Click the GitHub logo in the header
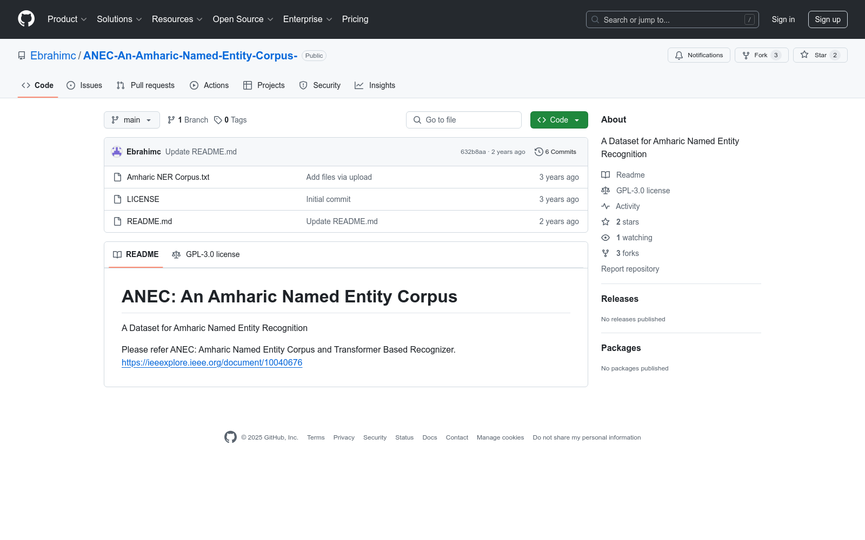The image size is (865, 540). coord(26,19)
